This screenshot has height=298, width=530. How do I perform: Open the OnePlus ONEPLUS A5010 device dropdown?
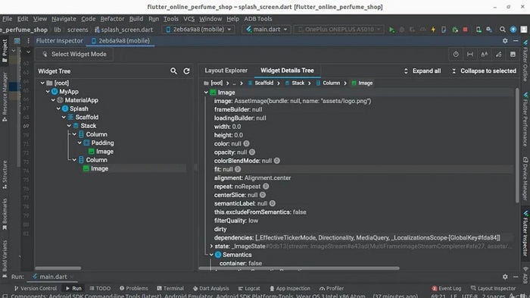339,30
